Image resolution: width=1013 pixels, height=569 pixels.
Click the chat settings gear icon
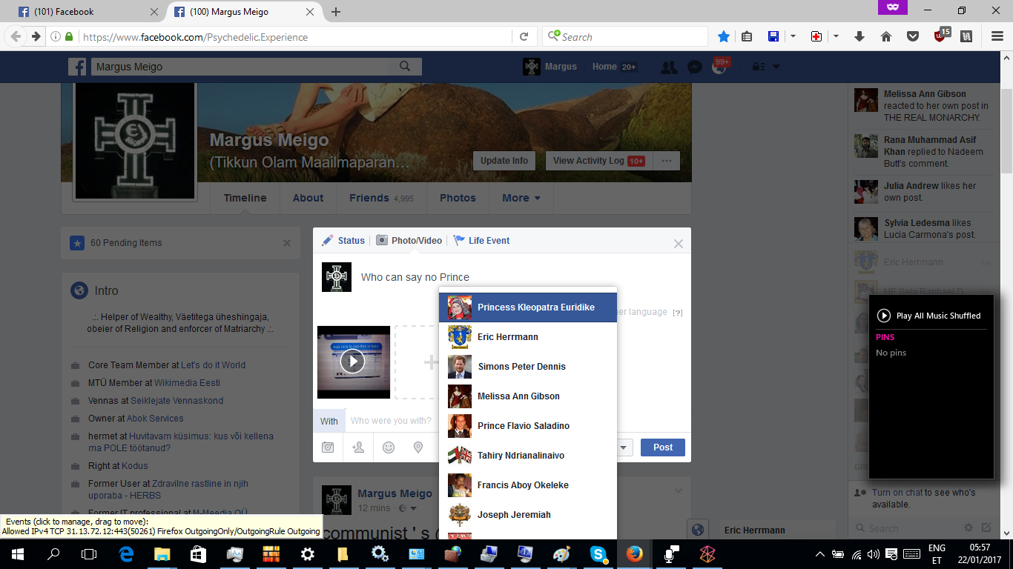tap(969, 528)
